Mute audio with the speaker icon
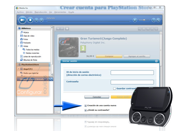The height and width of the screenshot is (131, 178). coord(135,20)
